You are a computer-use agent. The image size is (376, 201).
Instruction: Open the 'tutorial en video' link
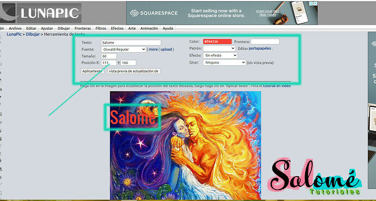[277, 86]
